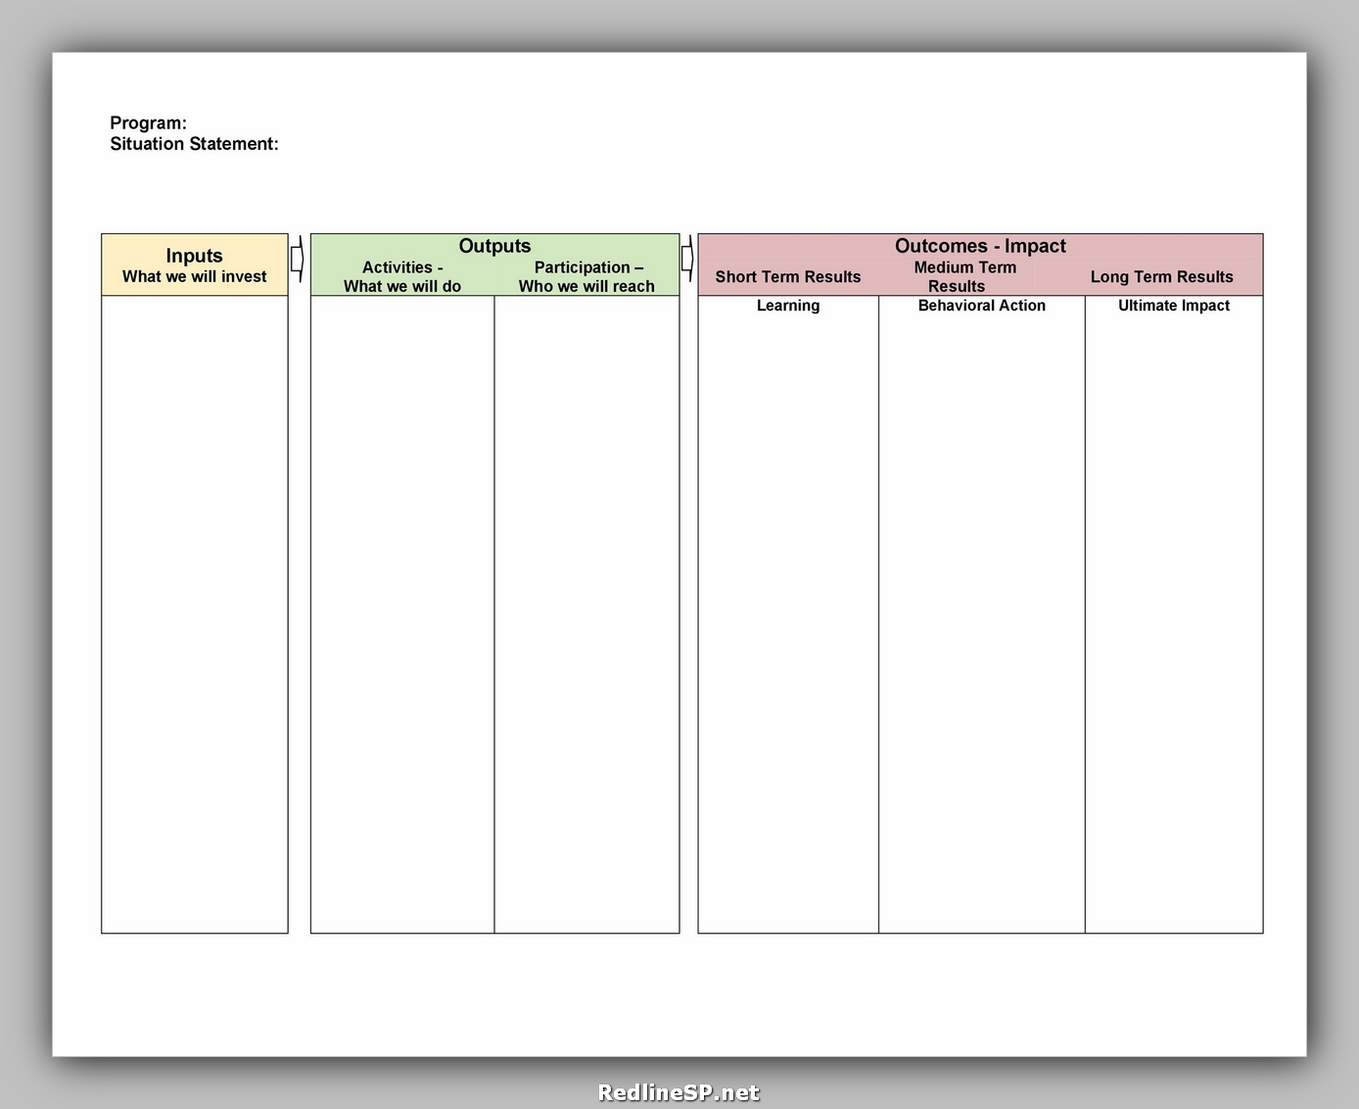Select the yellow Inputs header box
Screen dimensions: 1359x1109
tap(195, 265)
